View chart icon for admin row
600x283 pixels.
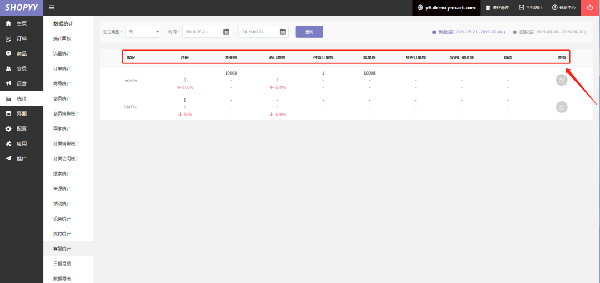click(561, 80)
